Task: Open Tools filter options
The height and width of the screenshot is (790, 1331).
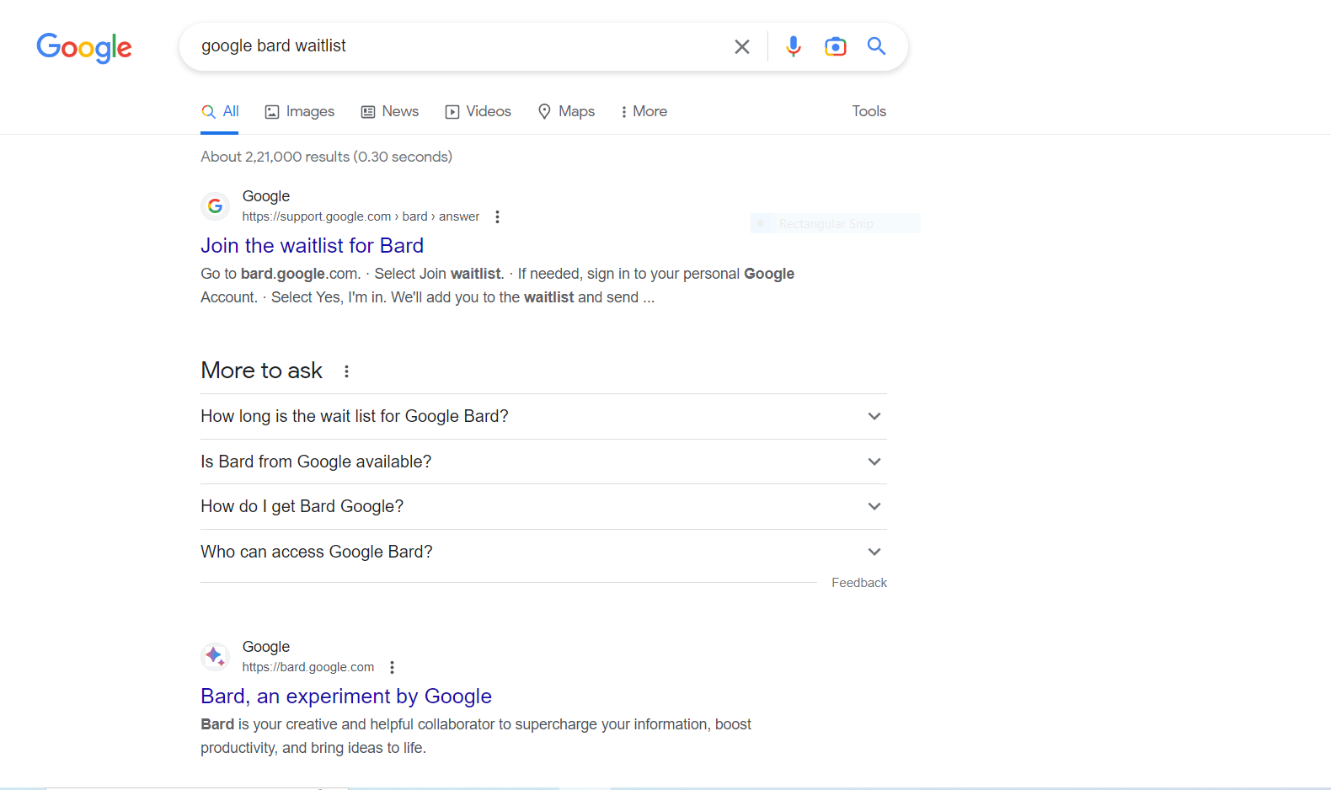Action: pos(869,111)
